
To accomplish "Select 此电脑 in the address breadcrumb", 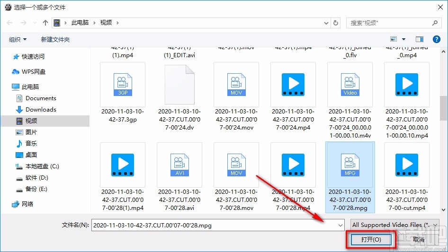I will click(x=80, y=23).
